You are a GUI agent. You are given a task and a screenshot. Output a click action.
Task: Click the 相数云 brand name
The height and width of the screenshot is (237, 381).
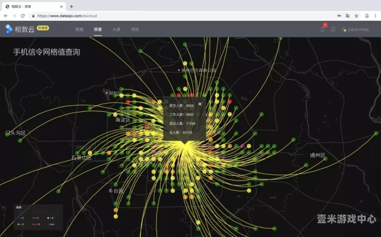tap(25, 29)
